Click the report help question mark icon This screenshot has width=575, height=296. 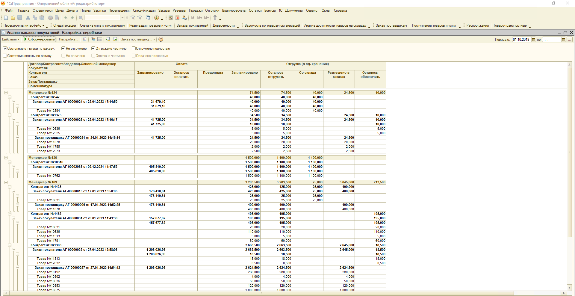click(161, 40)
